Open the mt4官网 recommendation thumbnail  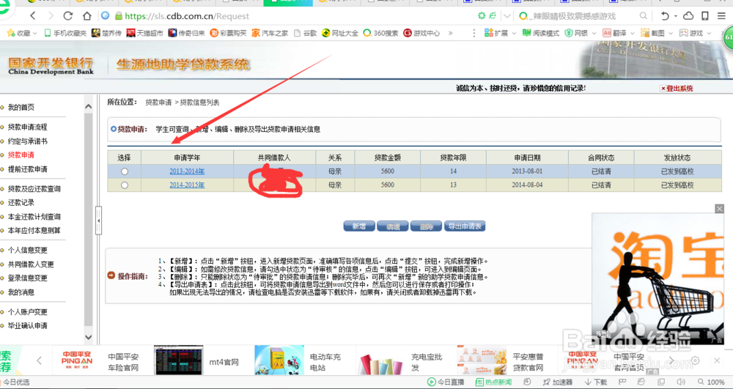click(x=179, y=360)
